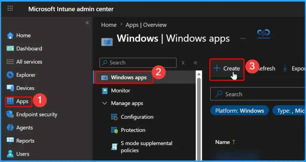The height and width of the screenshot is (162, 306).
Task: Click the Monitor notebook icon
Action: tap(105, 91)
